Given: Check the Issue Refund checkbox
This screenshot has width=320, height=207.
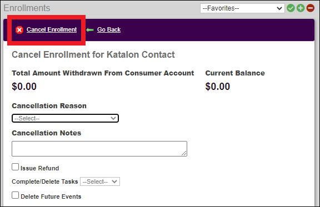Looking at the screenshot, I should point(15,167).
